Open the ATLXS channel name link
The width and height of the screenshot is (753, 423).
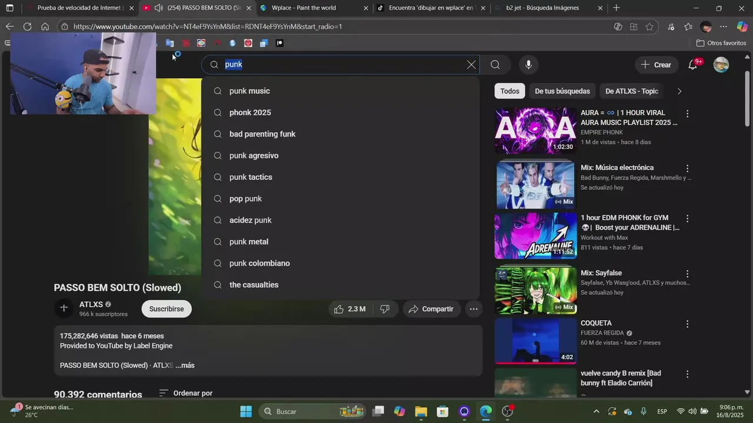(91, 304)
